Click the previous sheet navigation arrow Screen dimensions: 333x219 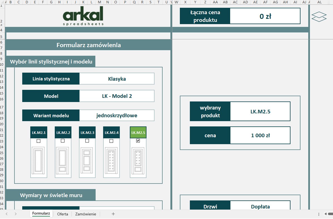[x=7, y=214]
